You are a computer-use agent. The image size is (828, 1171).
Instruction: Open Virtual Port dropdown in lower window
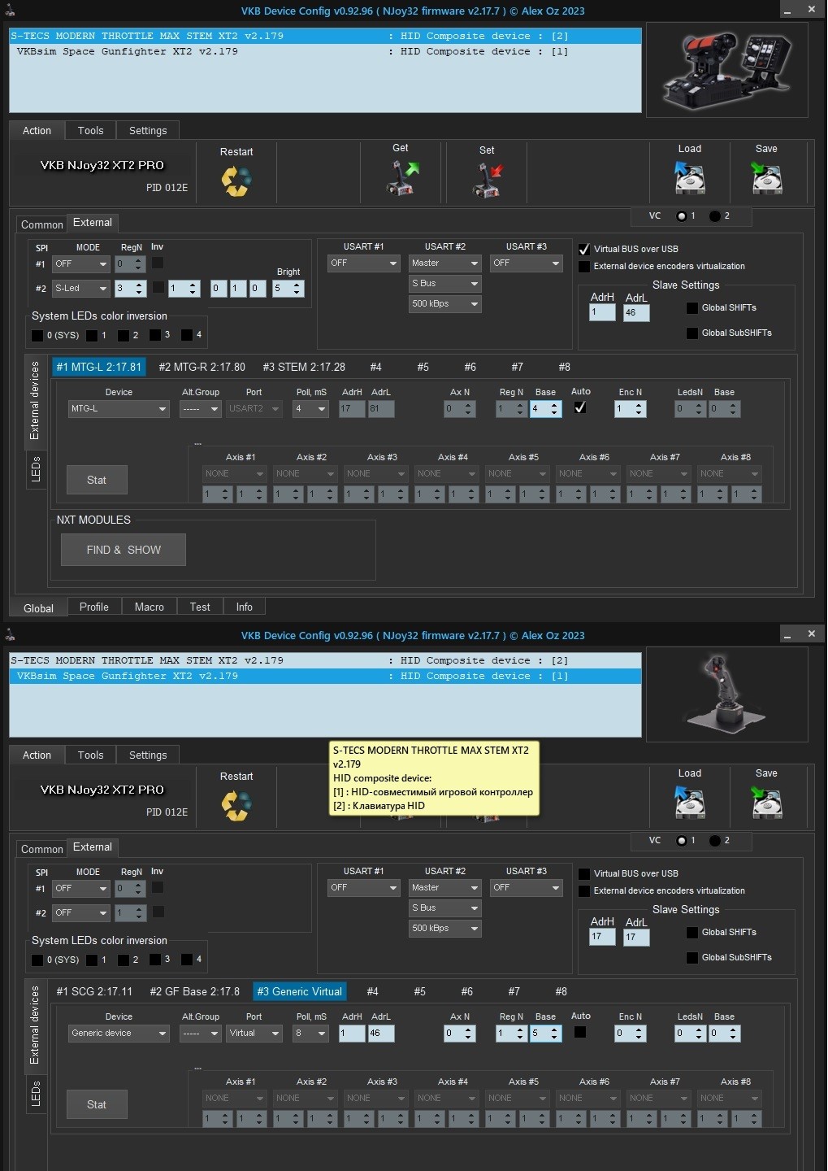(x=254, y=1033)
